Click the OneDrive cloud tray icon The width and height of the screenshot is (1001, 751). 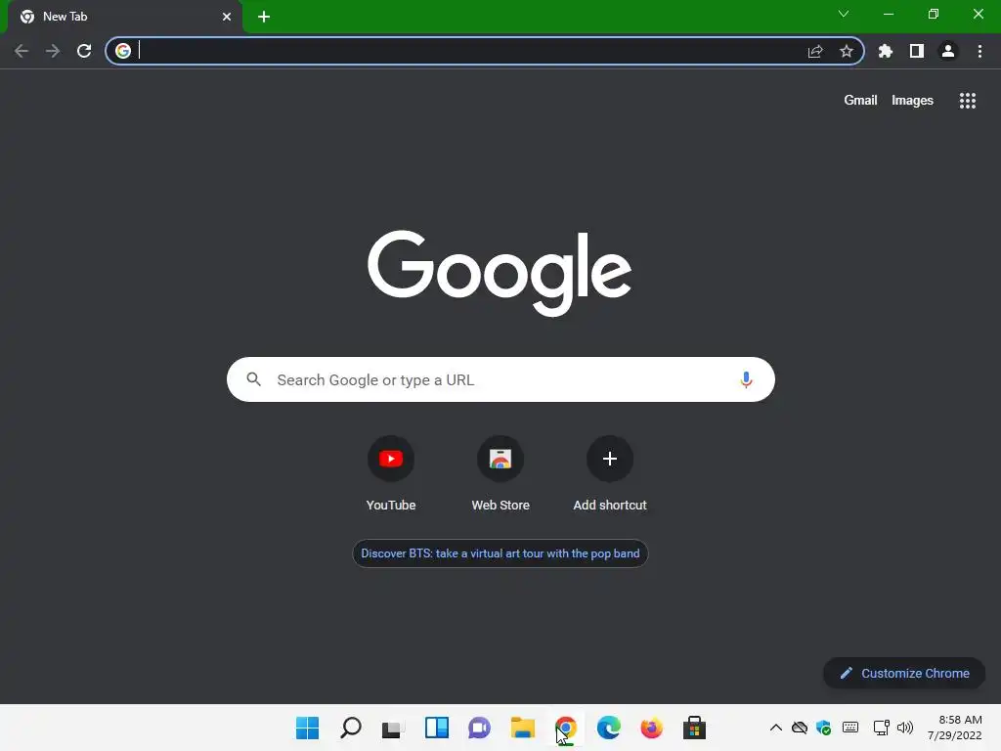800,728
